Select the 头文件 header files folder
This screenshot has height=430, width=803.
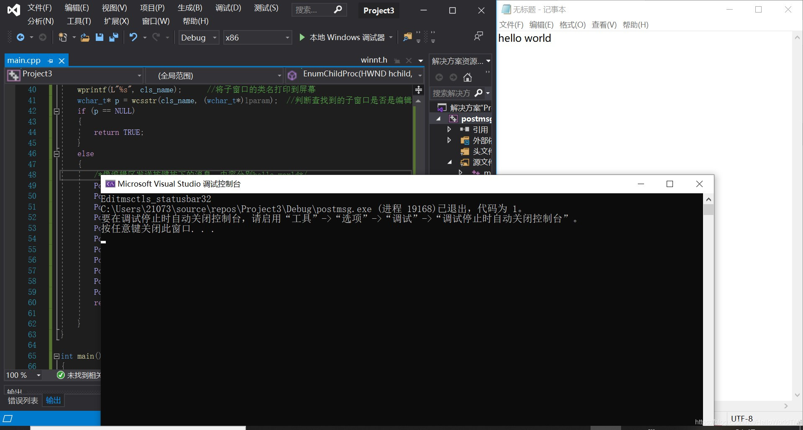pos(476,151)
